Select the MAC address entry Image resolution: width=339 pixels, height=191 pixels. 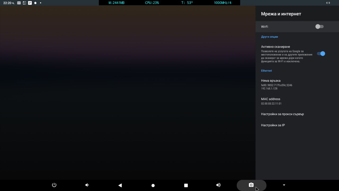click(x=297, y=101)
